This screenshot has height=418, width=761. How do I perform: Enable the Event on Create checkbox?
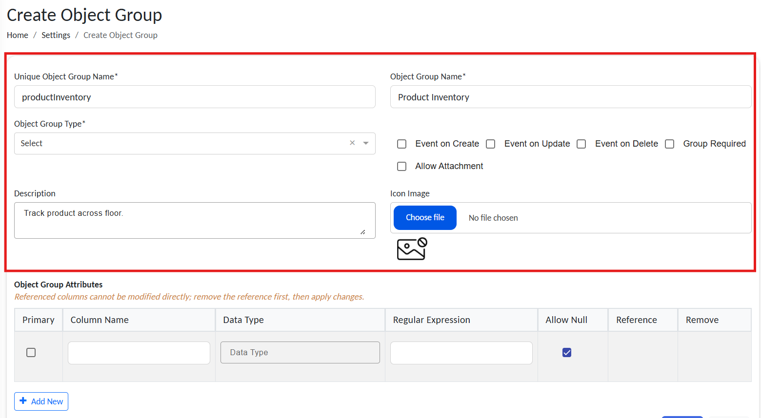click(x=402, y=144)
